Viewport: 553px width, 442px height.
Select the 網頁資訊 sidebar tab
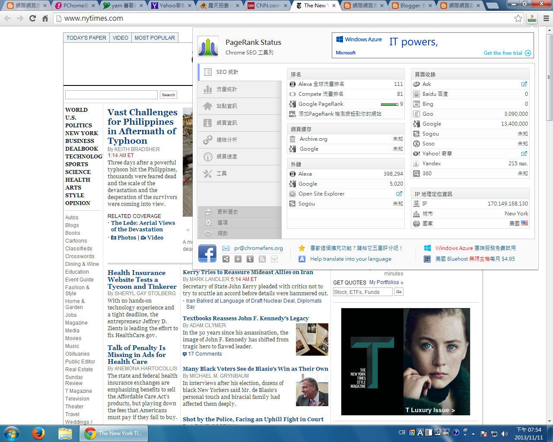[x=240, y=123]
